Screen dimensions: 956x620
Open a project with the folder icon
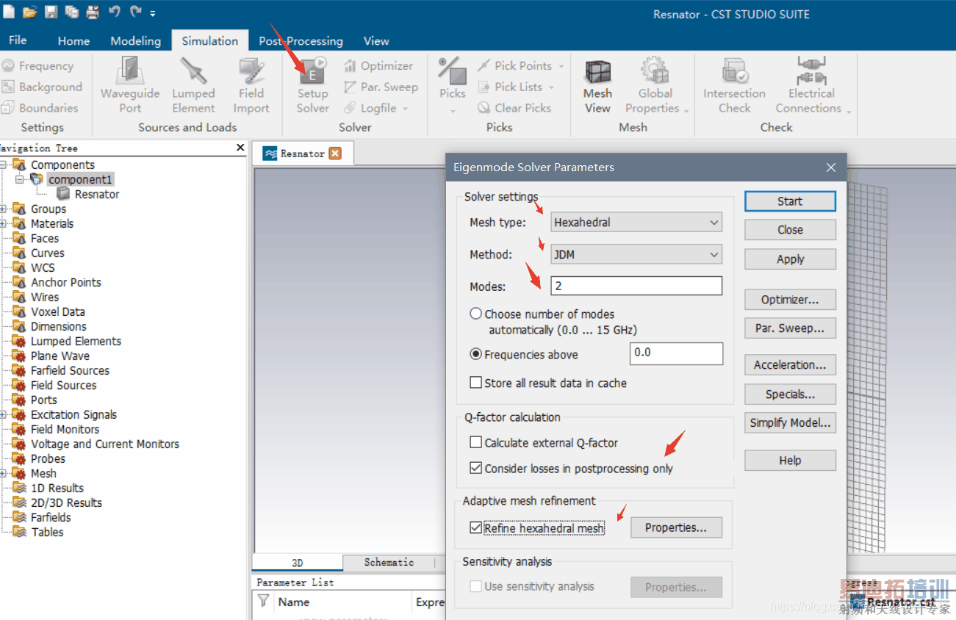[x=29, y=12]
